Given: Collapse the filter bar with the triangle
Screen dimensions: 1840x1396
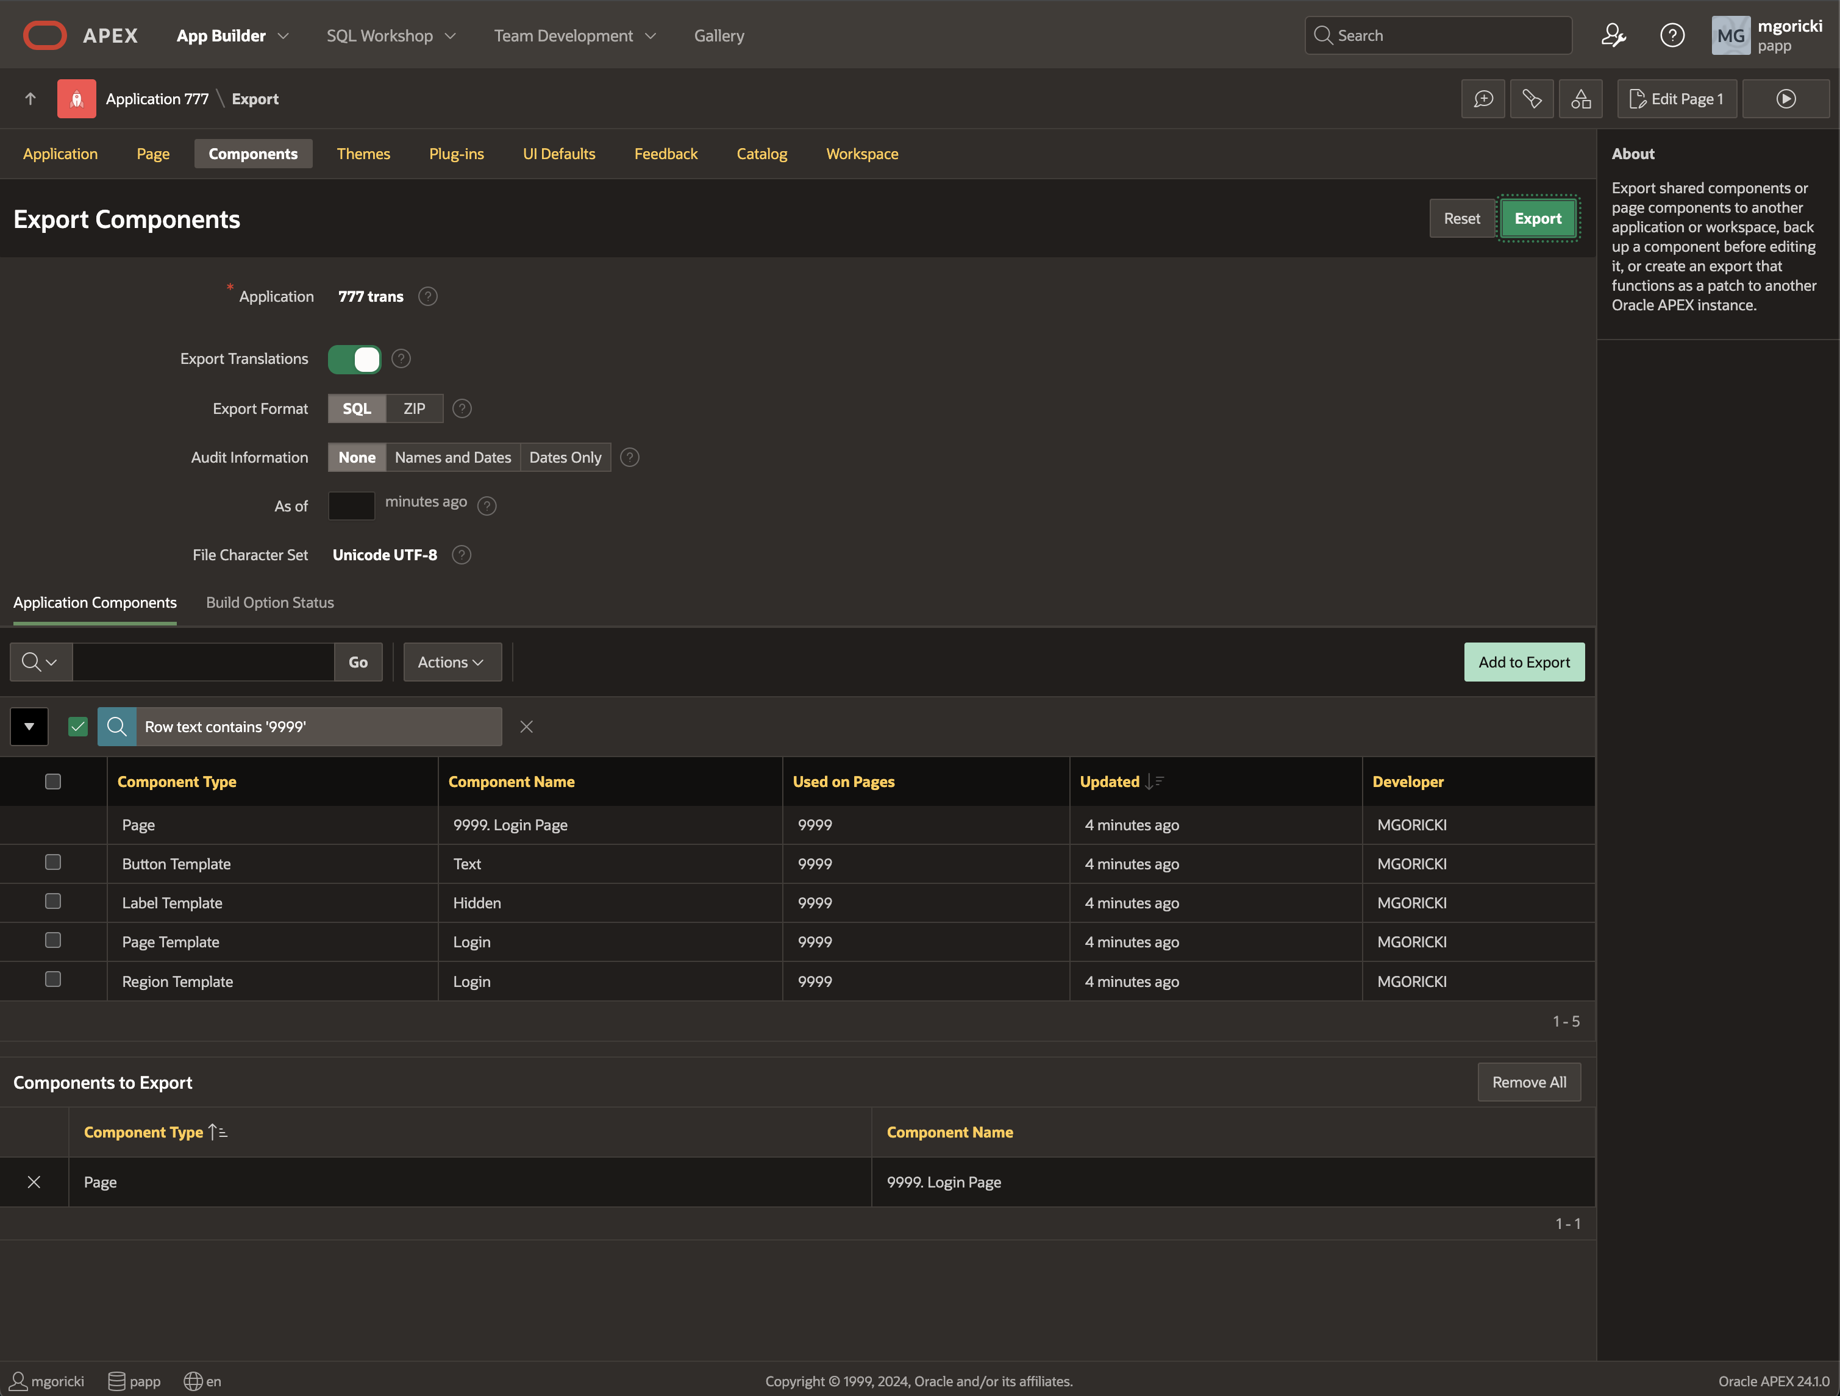Looking at the screenshot, I should pos(29,726).
